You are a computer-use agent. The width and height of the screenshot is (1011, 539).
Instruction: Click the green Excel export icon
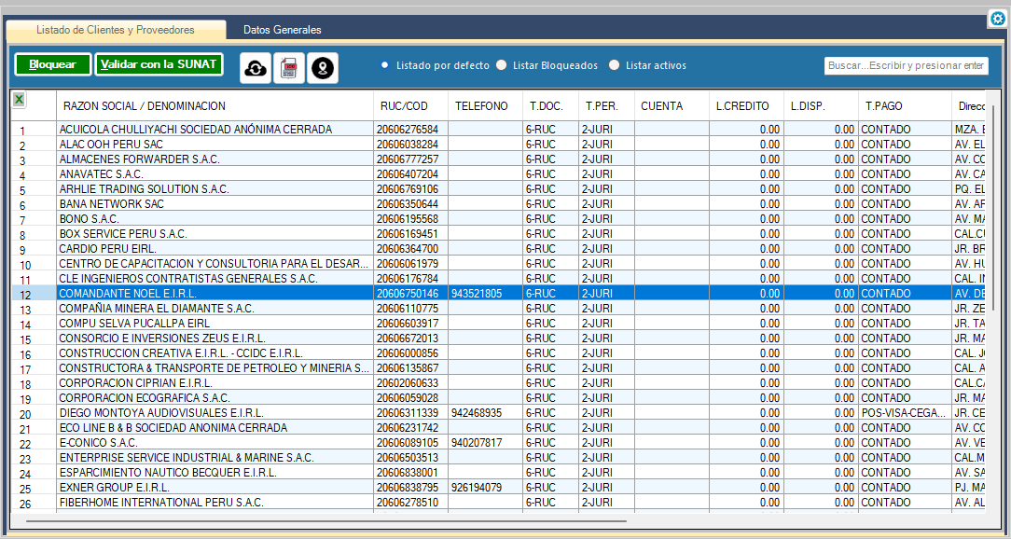pos(20,99)
